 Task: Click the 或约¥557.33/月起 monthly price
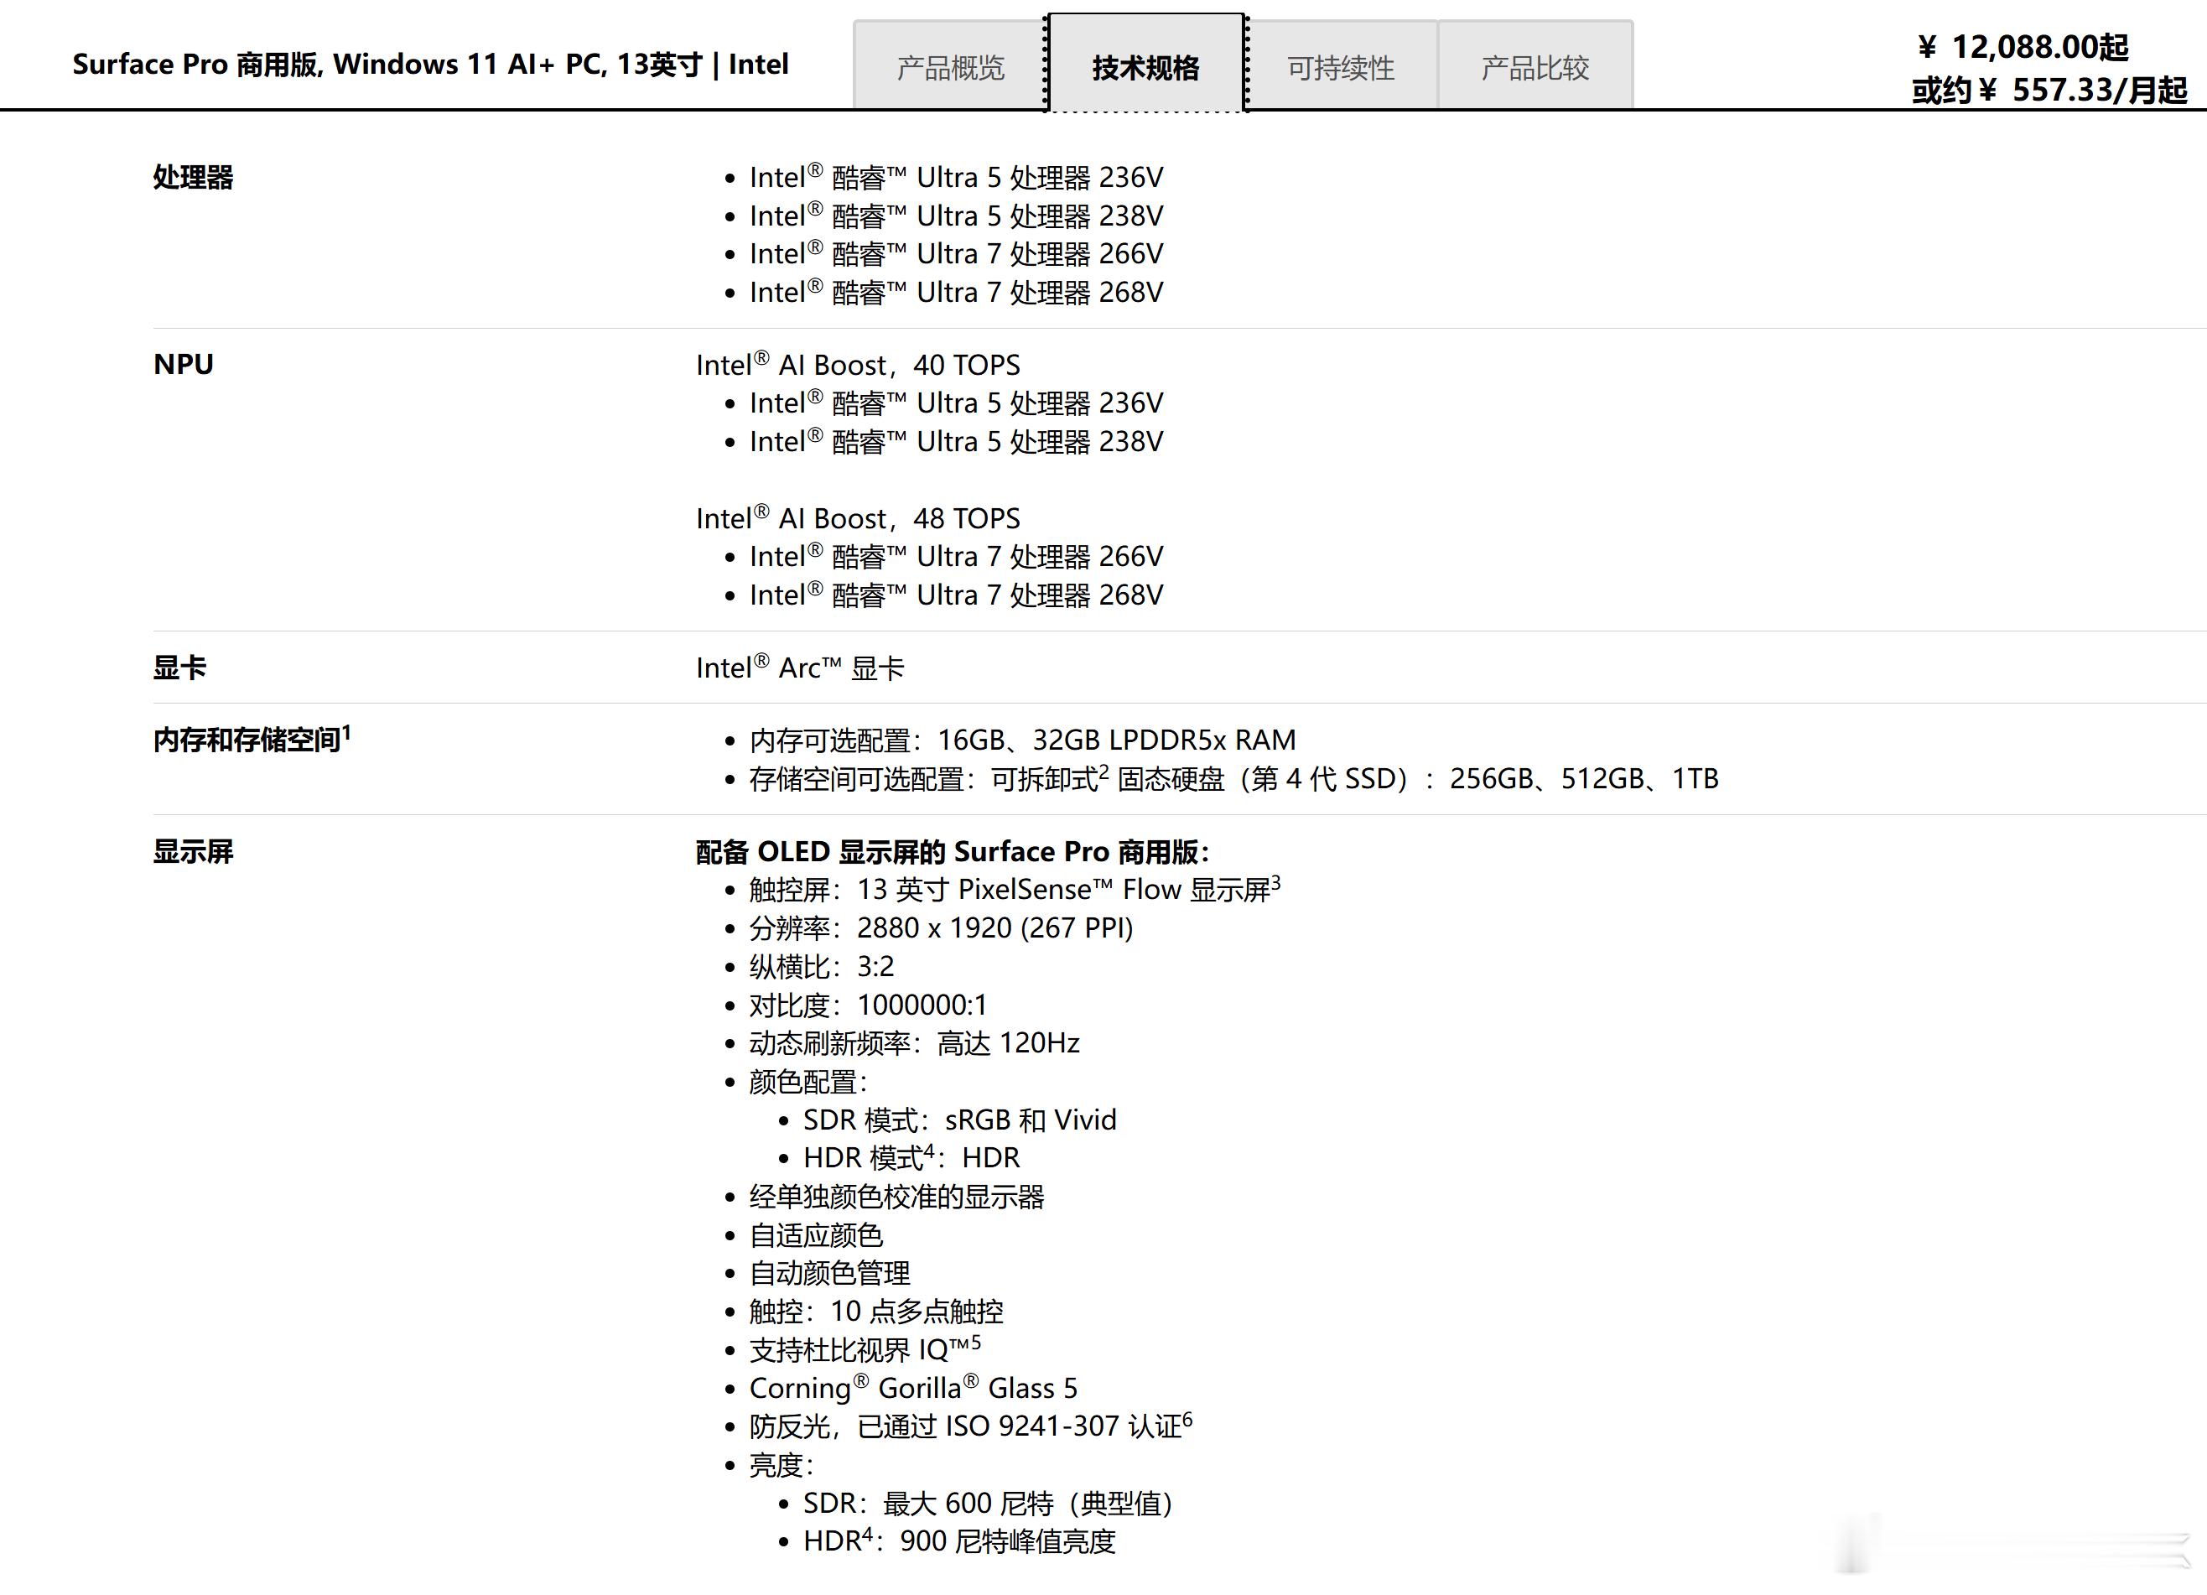(x=2049, y=90)
